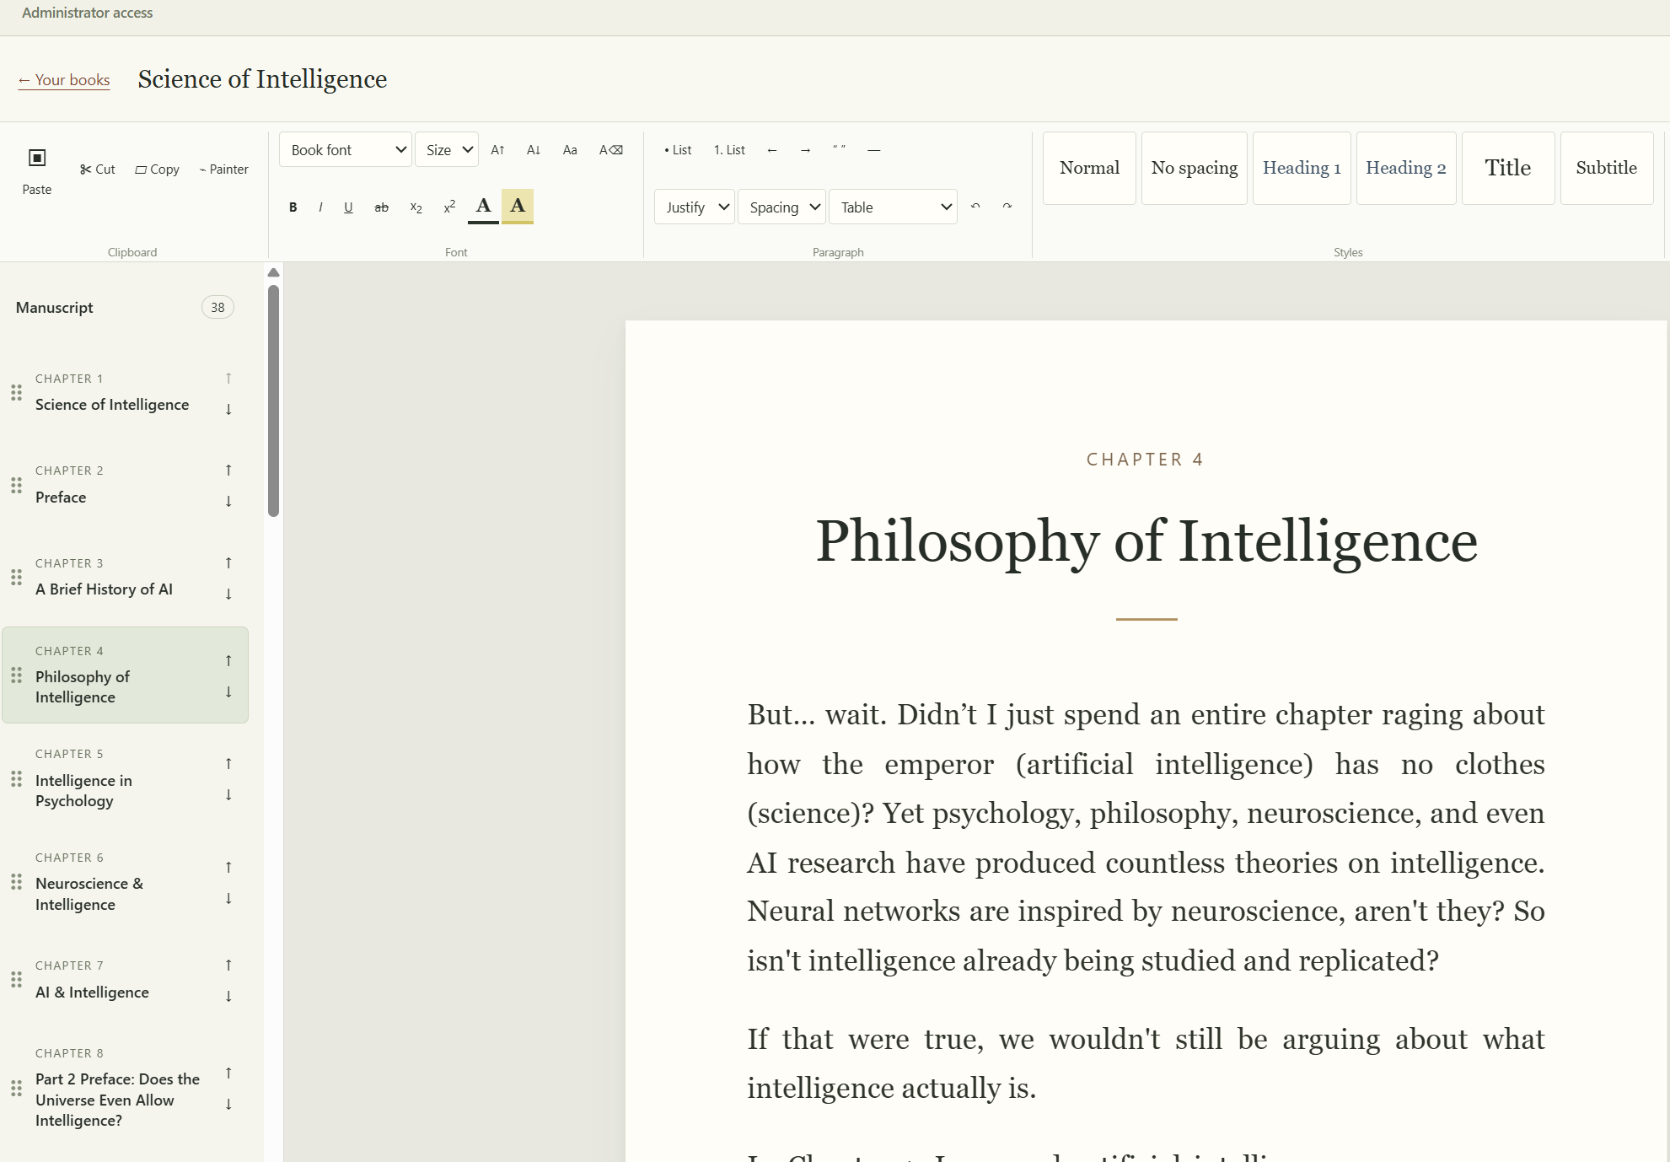Apply the Heading 1 style
Viewport: 1670px width, 1162px height.
1302,168
